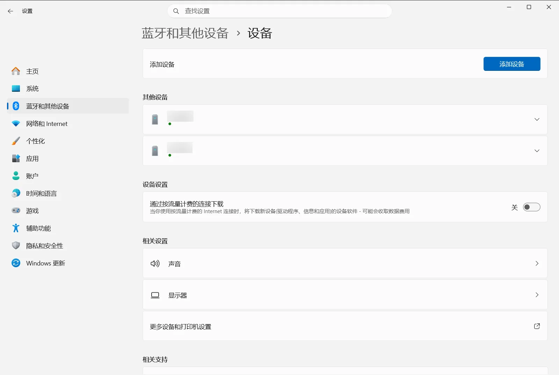Open 显示器 settings via its chevron
Viewport: 559px width, 375px height.
(x=537, y=295)
